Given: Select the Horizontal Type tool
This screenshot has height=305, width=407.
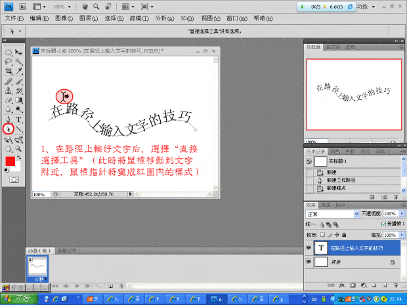Looking at the screenshot, I should [19, 119].
